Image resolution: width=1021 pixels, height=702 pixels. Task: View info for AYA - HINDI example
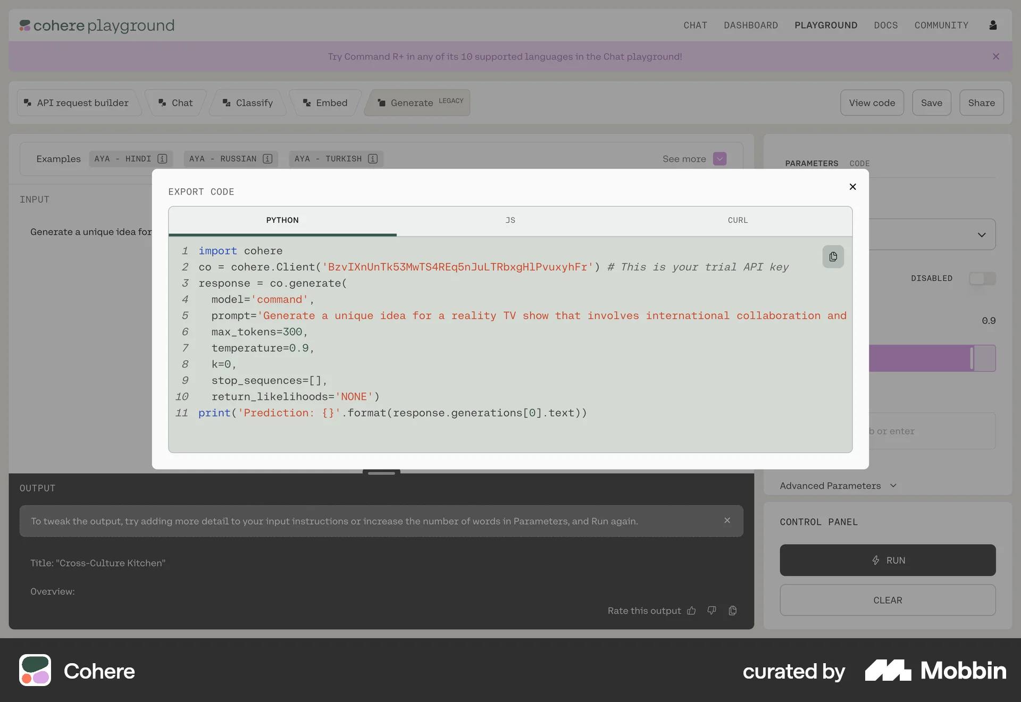click(163, 158)
